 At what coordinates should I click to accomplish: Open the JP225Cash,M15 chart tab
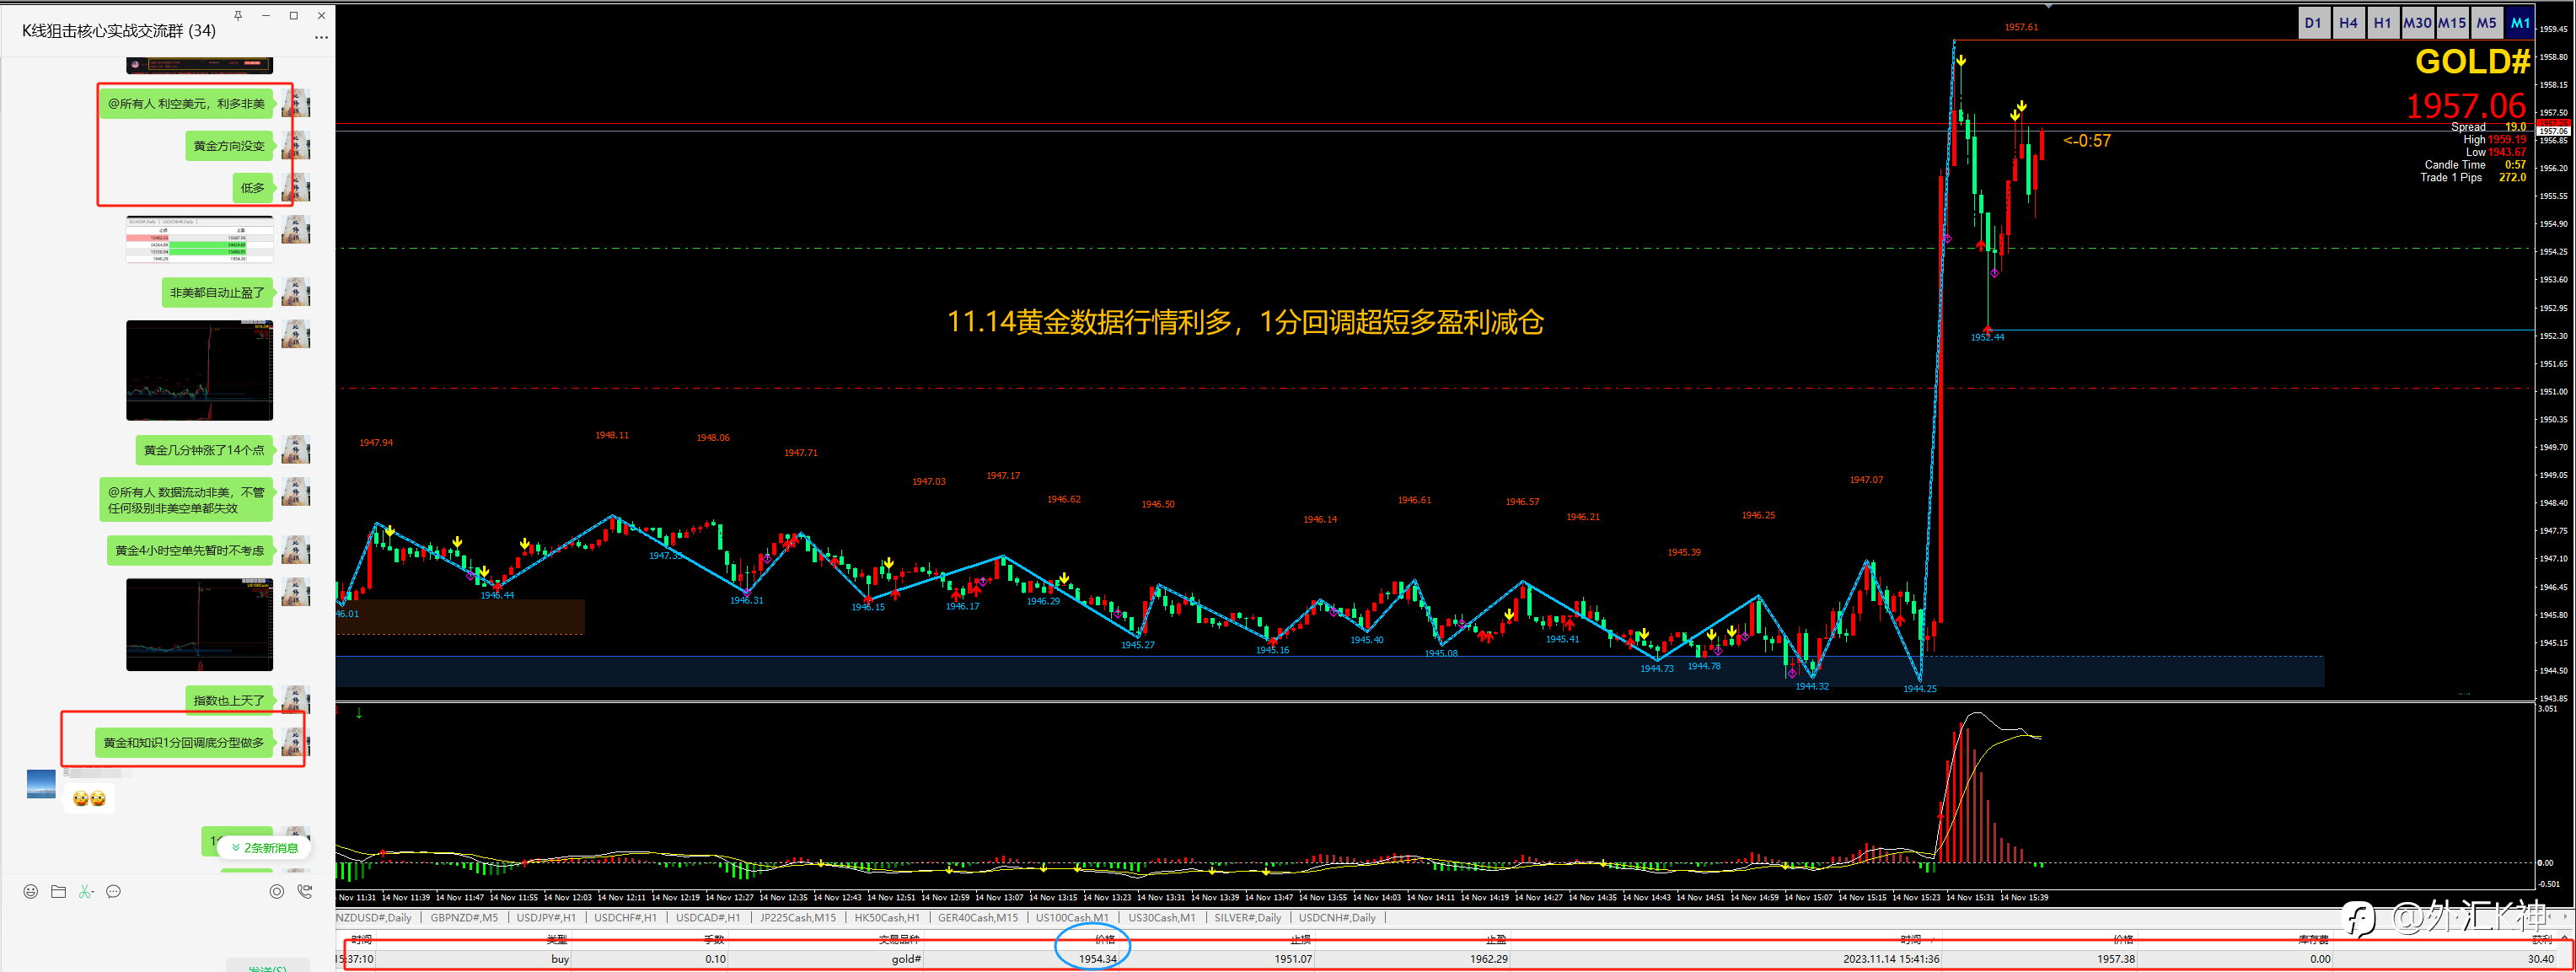point(798,918)
